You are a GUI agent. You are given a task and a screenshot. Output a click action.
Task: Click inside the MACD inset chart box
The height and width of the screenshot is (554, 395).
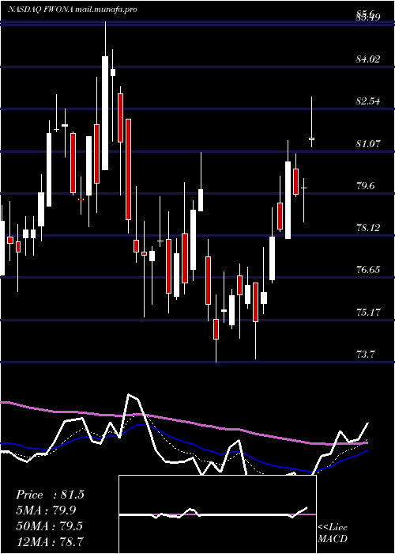click(x=217, y=514)
